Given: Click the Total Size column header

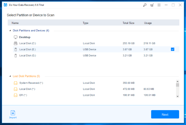Looking at the screenshot, I should click(x=128, y=23).
